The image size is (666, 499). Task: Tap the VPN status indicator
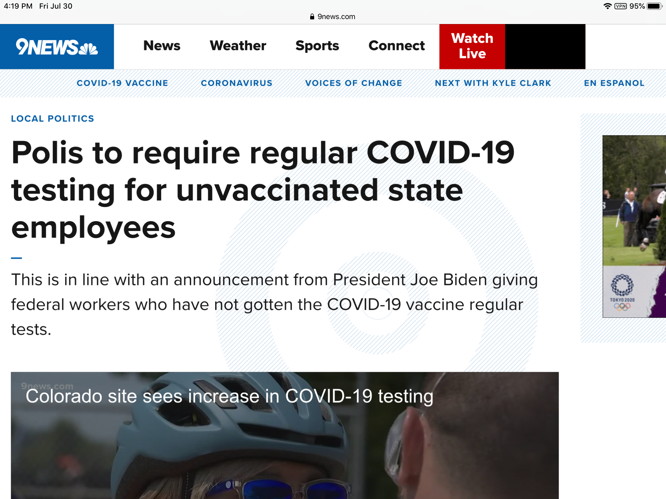pyautogui.click(x=620, y=6)
